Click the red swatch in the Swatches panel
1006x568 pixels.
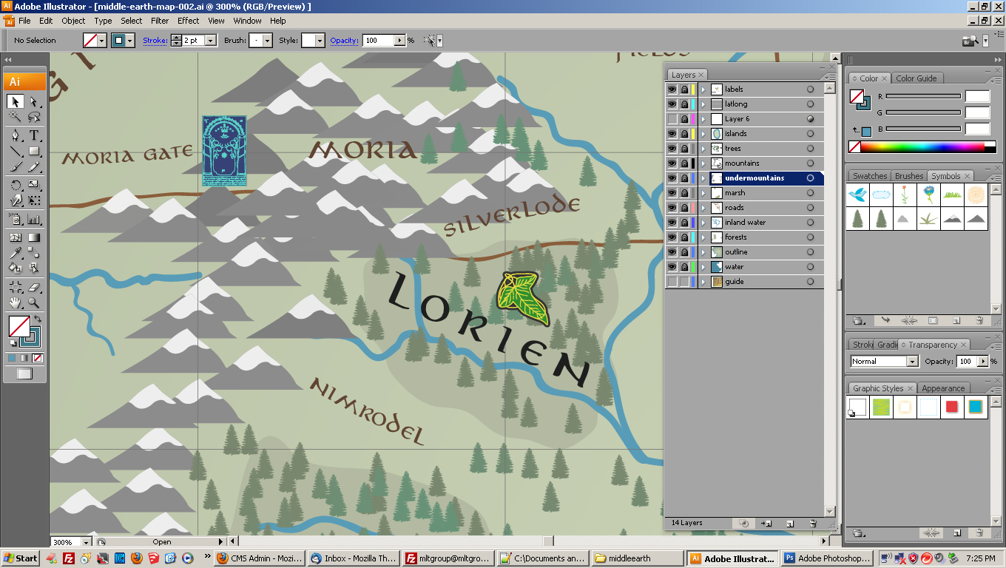pyautogui.click(x=953, y=406)
